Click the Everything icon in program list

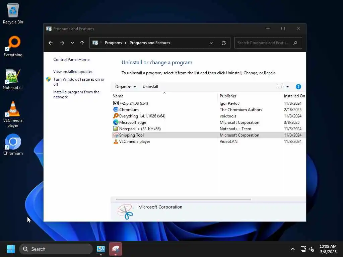tap(116, 116)
